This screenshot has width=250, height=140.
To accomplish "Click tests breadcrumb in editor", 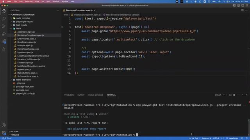I will (66, 15).
